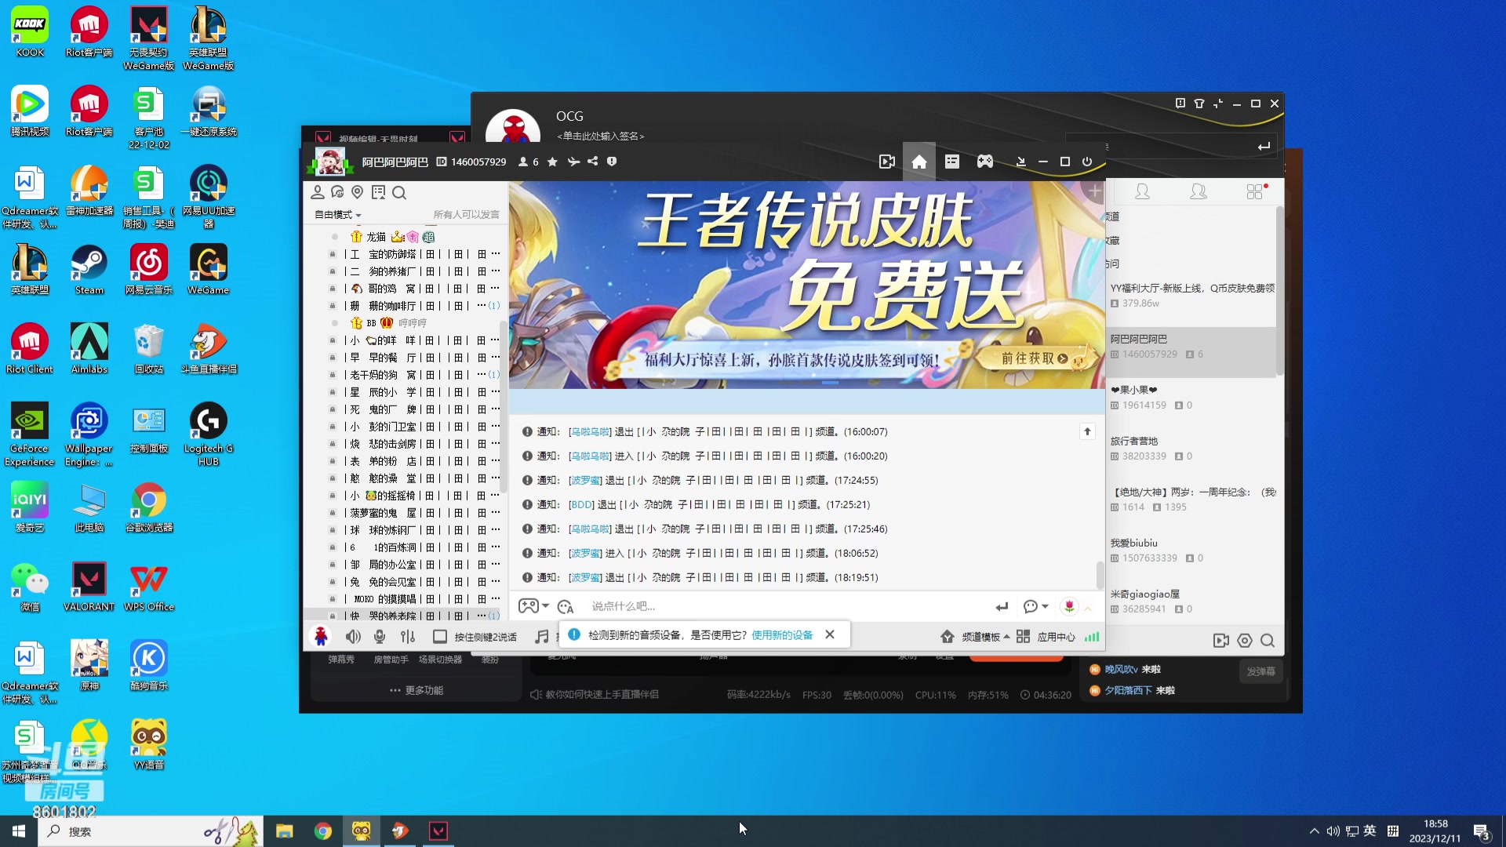1506x847 pixels.
Task: Open 房管助手 in the background streaming window
Action: click(x=391, y=660)
